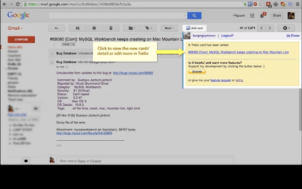Click the chat video camera icon in sidebar
The height and width of the screenshot is (189, 302).
coord(36,109)
